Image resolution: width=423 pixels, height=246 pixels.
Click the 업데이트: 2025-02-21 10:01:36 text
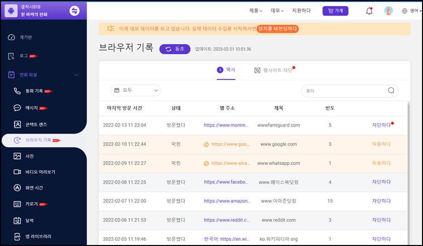pos(223,49)
